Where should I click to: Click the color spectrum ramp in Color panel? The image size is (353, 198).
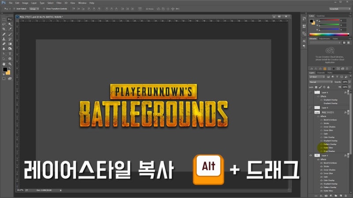pyautogui.click(x=329, y=35)
